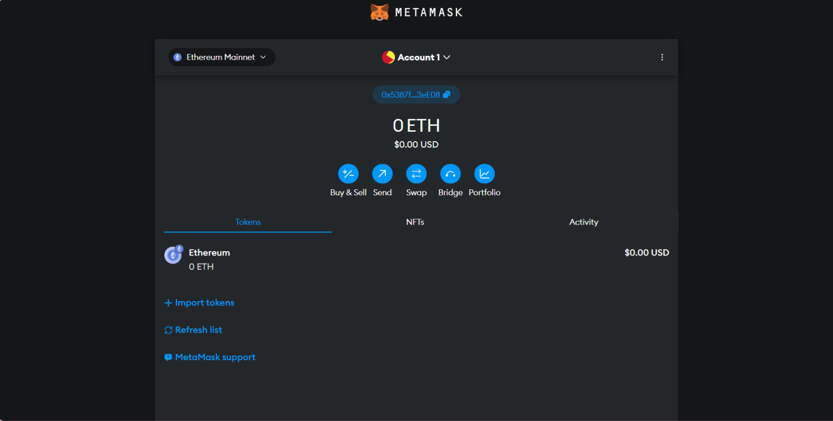Select the Ethereum 0 ETH token row

pos(380,259)
